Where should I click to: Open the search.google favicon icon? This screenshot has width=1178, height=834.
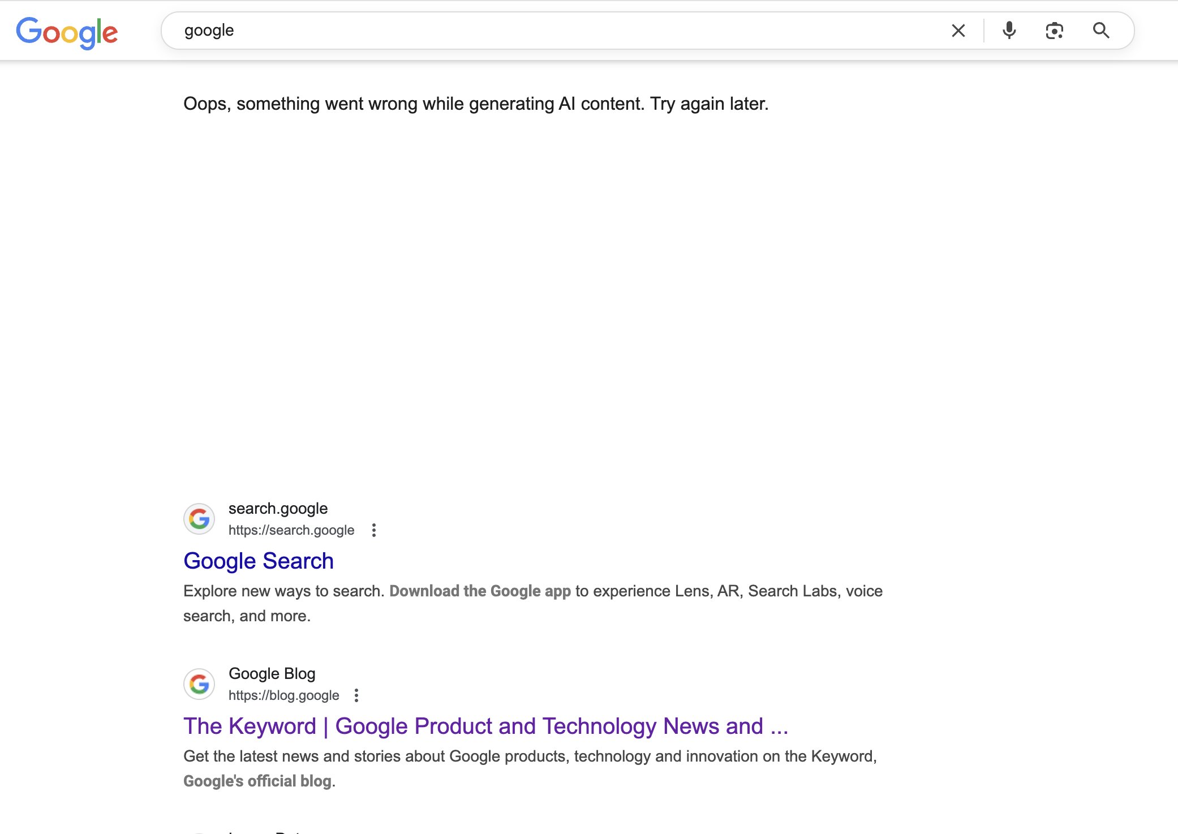click(x=199, y=518)
